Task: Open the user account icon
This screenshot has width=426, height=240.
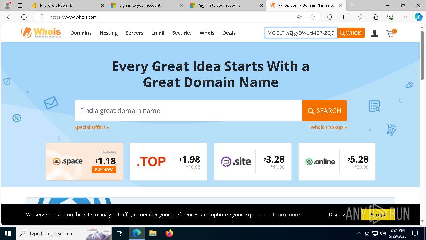Action: pyautogui.click(x=375, y=33)
